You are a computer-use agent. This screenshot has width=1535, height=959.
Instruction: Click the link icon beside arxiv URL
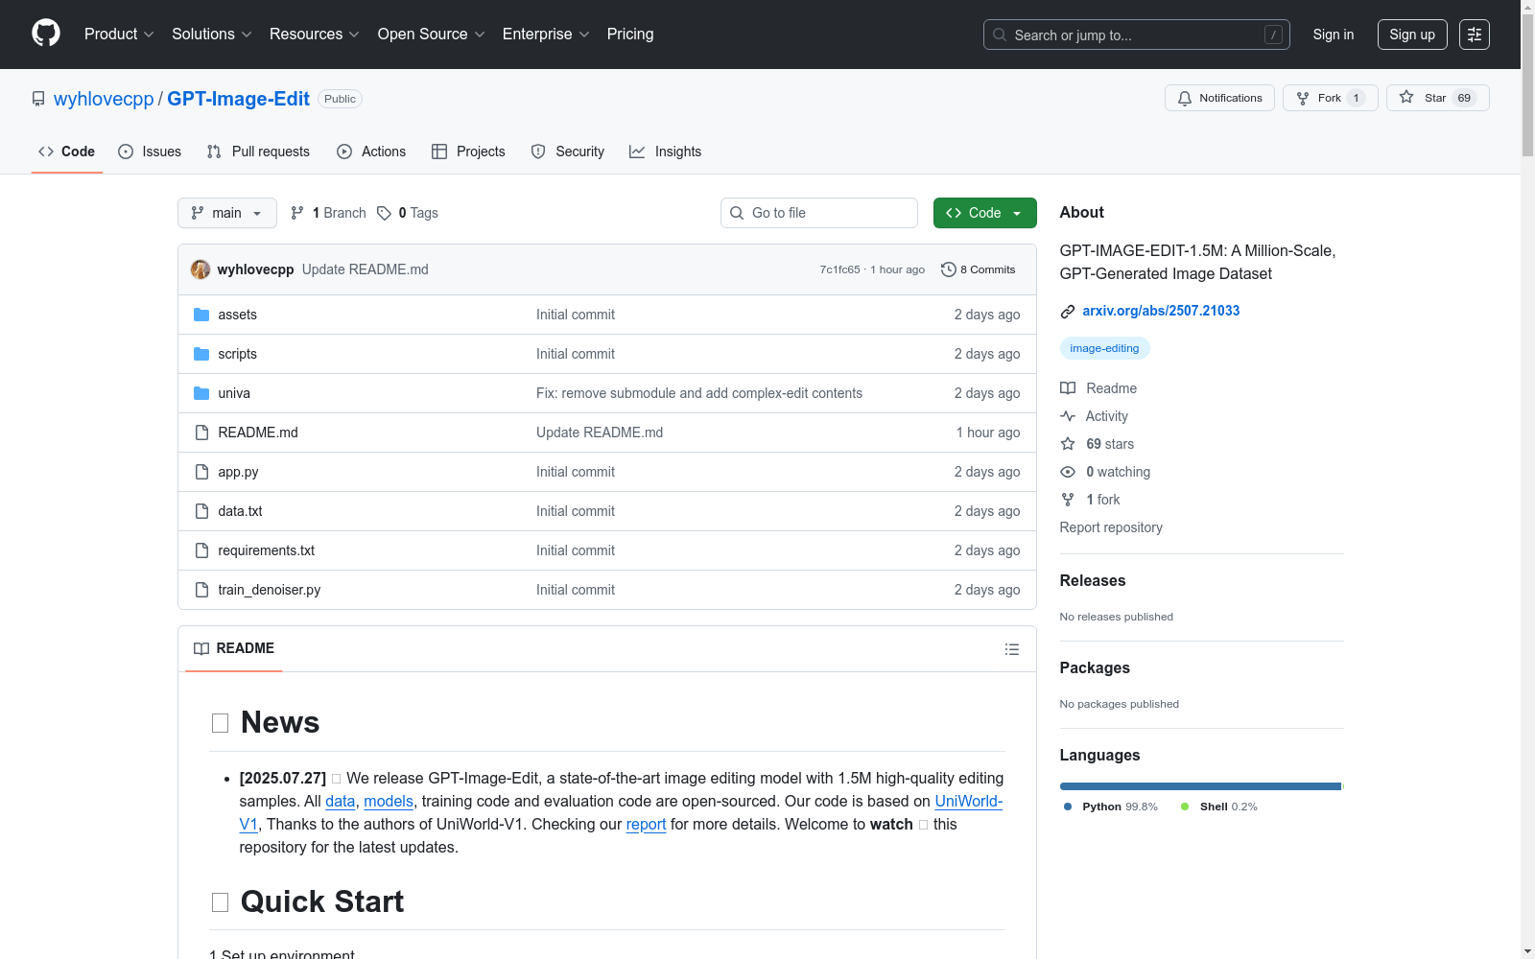pyautogui.click(x=1068, y=311)
